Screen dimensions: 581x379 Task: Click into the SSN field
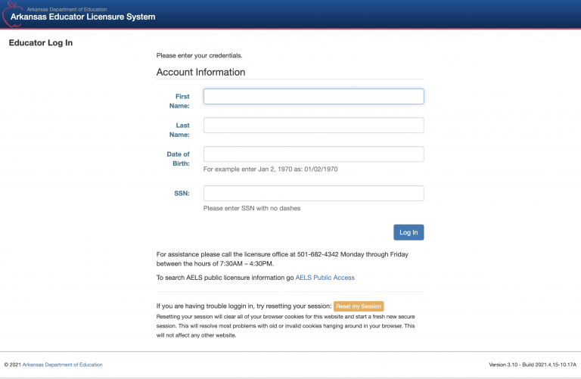click(x=313, y=194)
